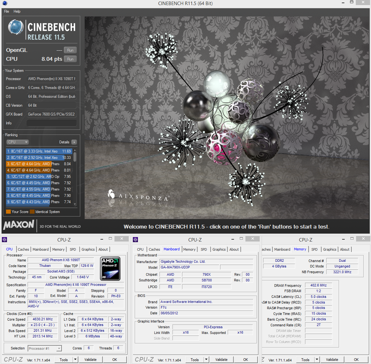The height and width of the screenshot is (364, 371).
Task: Click the ranking list scrollbar
Action: [75, 157]
